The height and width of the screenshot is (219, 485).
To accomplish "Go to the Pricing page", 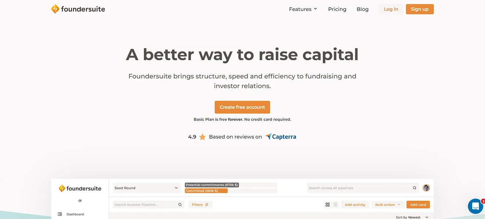I will point(337,9).
